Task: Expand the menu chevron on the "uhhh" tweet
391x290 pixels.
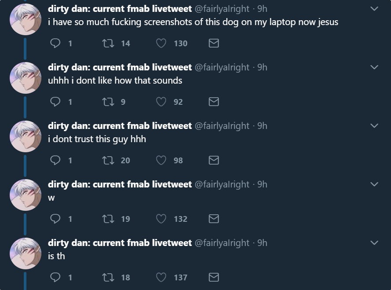Action: click(x=374, y=67)
